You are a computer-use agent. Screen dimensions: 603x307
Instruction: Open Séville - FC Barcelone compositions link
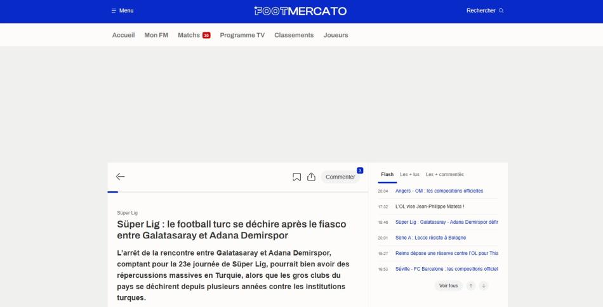point(446,269)
